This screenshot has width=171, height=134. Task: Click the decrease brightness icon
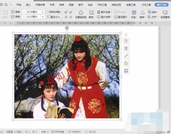pyautogui.click(x=71, y=17)
